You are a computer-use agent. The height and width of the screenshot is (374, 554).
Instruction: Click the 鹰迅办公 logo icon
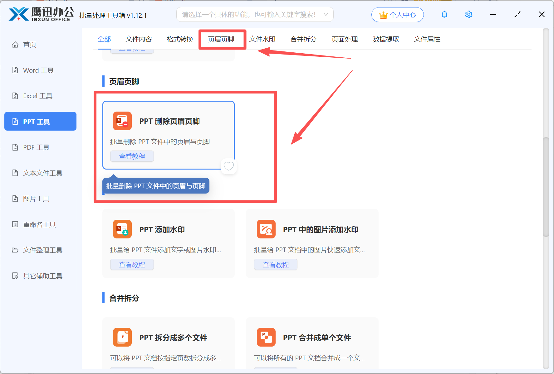19,14
